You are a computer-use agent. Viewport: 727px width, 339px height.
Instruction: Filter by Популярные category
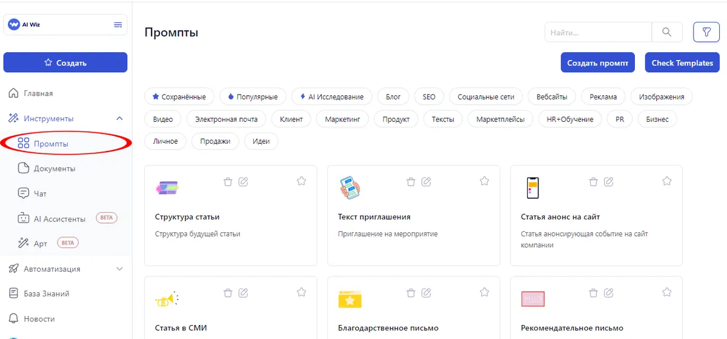click(x=253, y=96)
